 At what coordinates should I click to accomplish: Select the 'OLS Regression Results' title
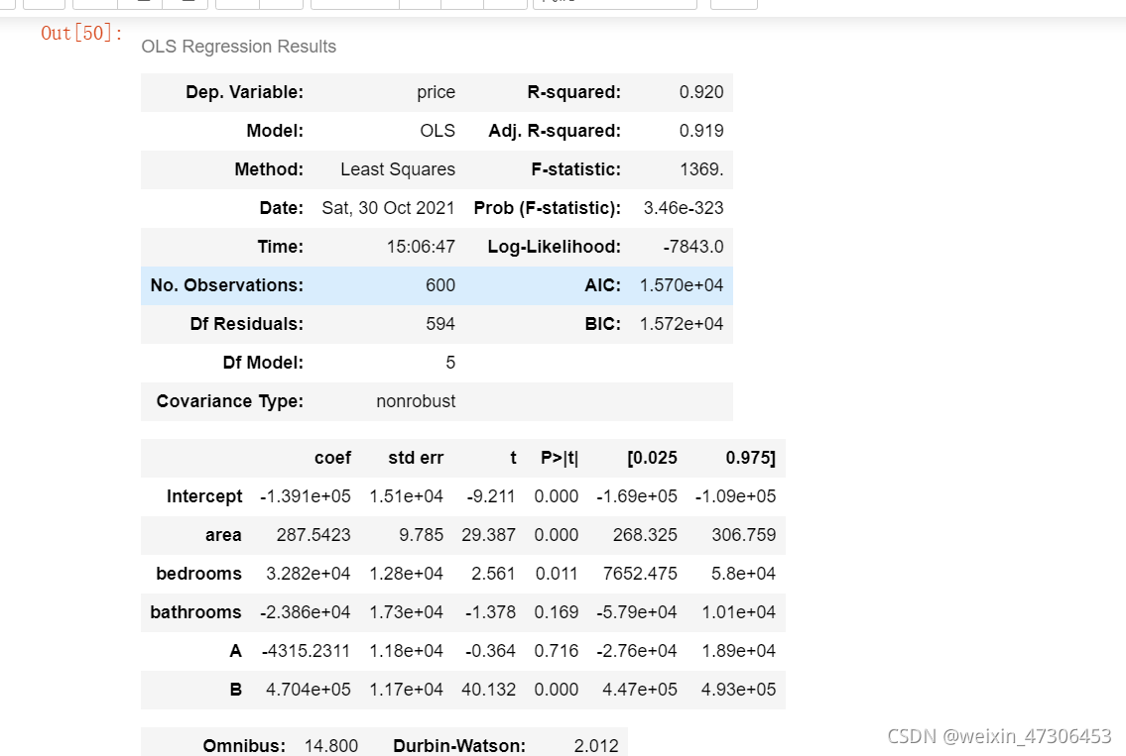238,47
